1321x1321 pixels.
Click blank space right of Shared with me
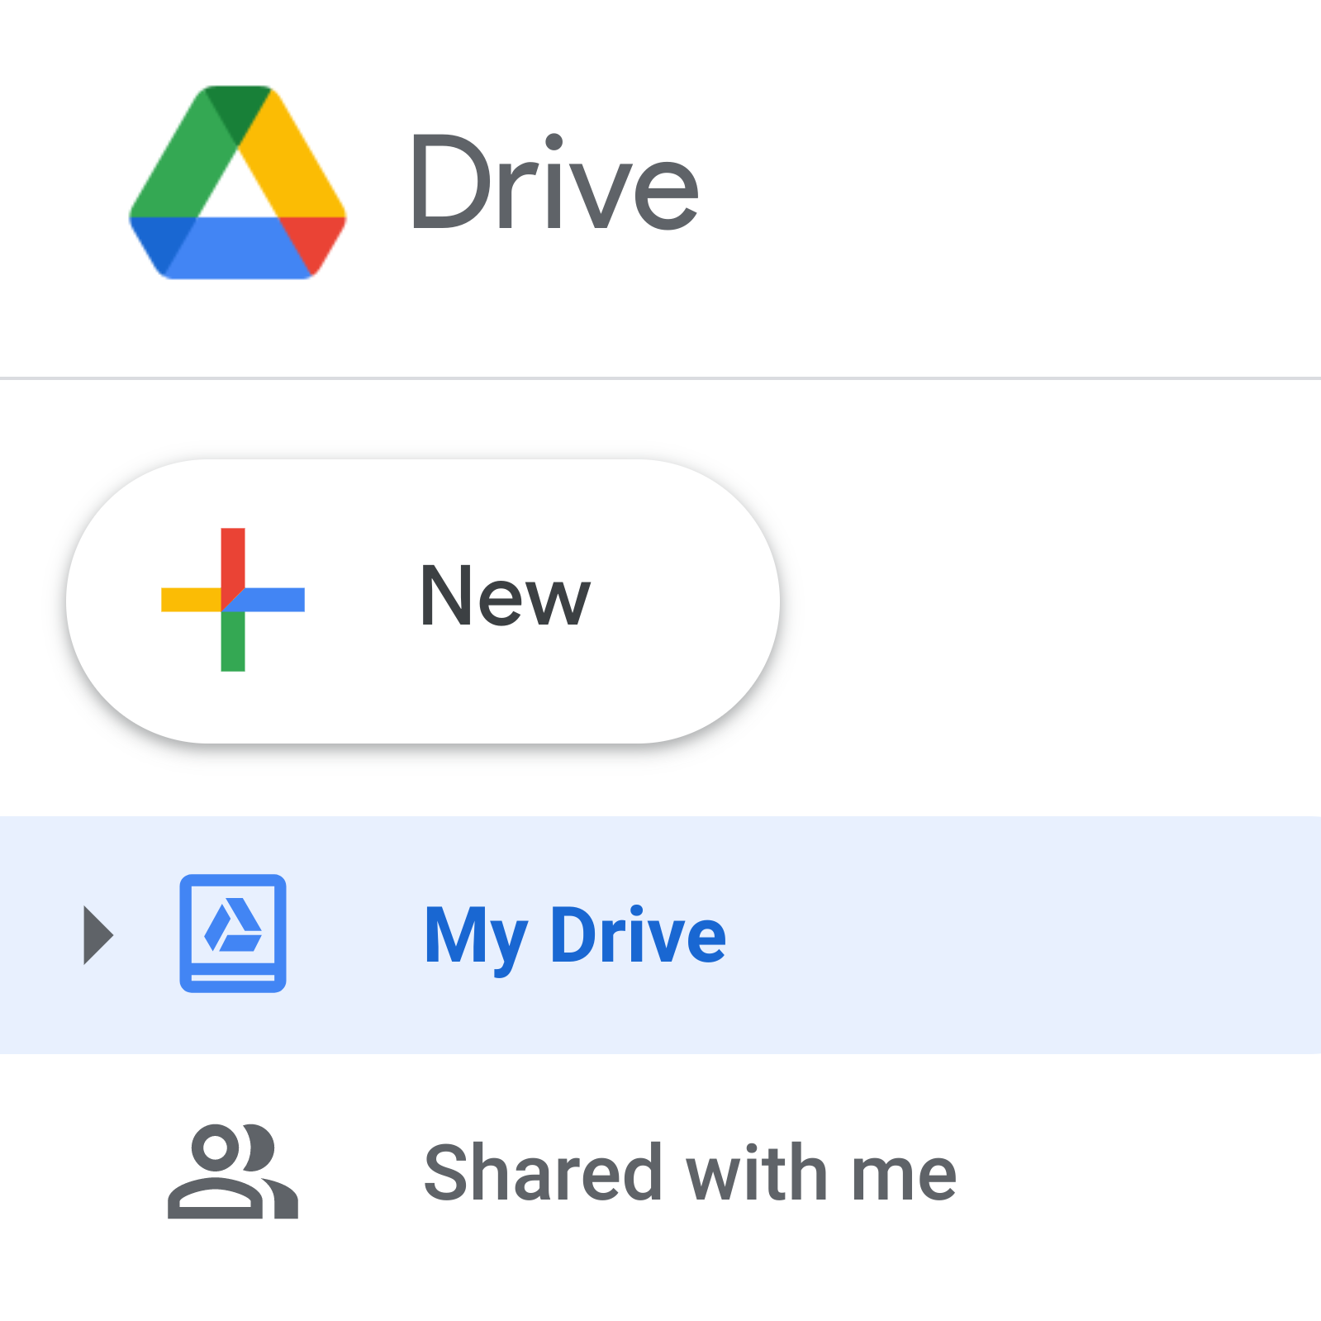pos(1140,1172)
